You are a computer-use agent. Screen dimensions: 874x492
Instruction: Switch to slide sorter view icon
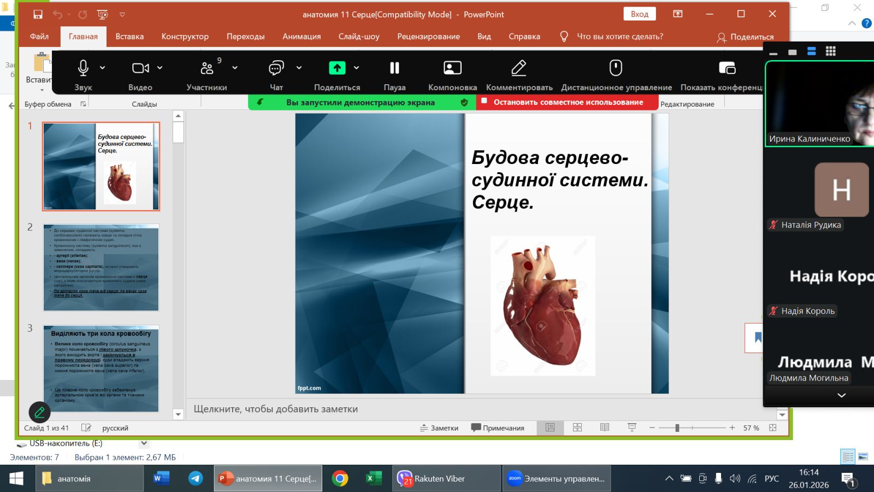tap(577, 427)
